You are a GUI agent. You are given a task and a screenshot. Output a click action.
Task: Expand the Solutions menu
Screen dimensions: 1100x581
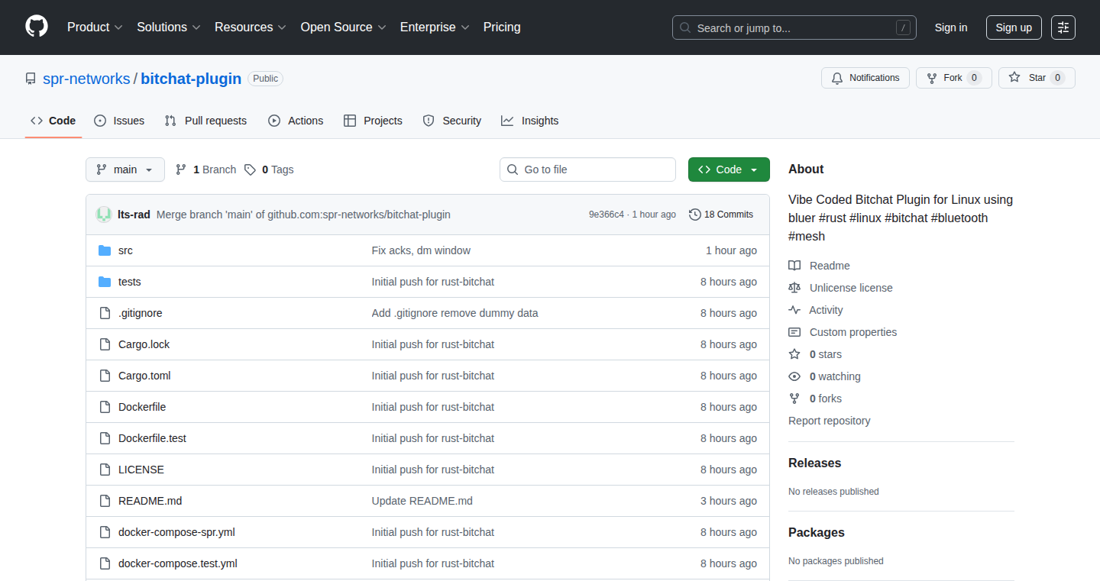(x=169, y=27)
